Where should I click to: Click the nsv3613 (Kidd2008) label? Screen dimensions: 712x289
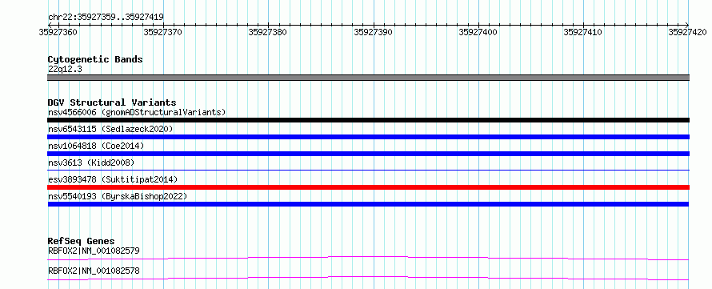(x=91, y=163)
